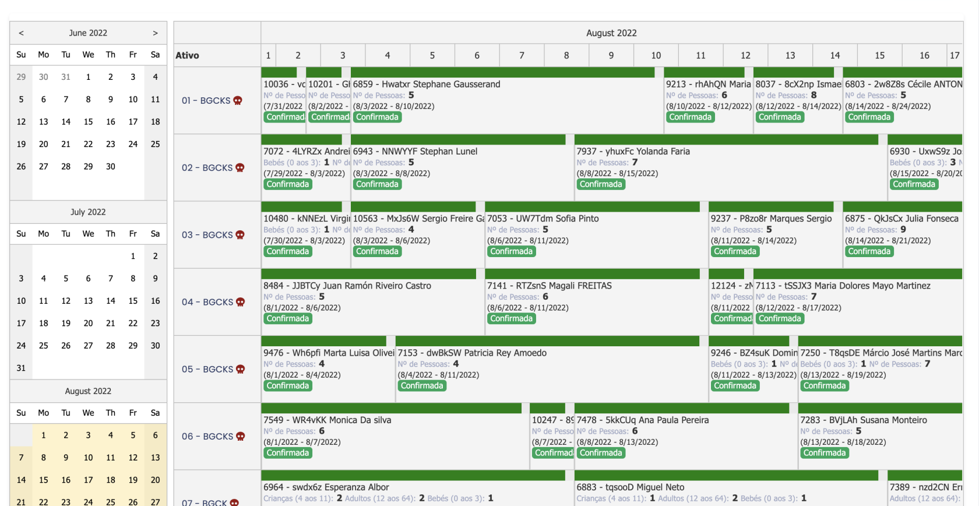Select July 4 in the mini calendar
This screenshot has height=506, width=979.
[44, 279]
